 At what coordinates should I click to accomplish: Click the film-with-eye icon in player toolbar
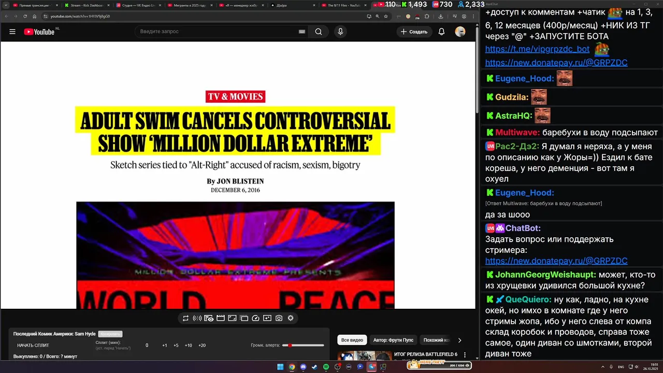(x=209, y=318)
